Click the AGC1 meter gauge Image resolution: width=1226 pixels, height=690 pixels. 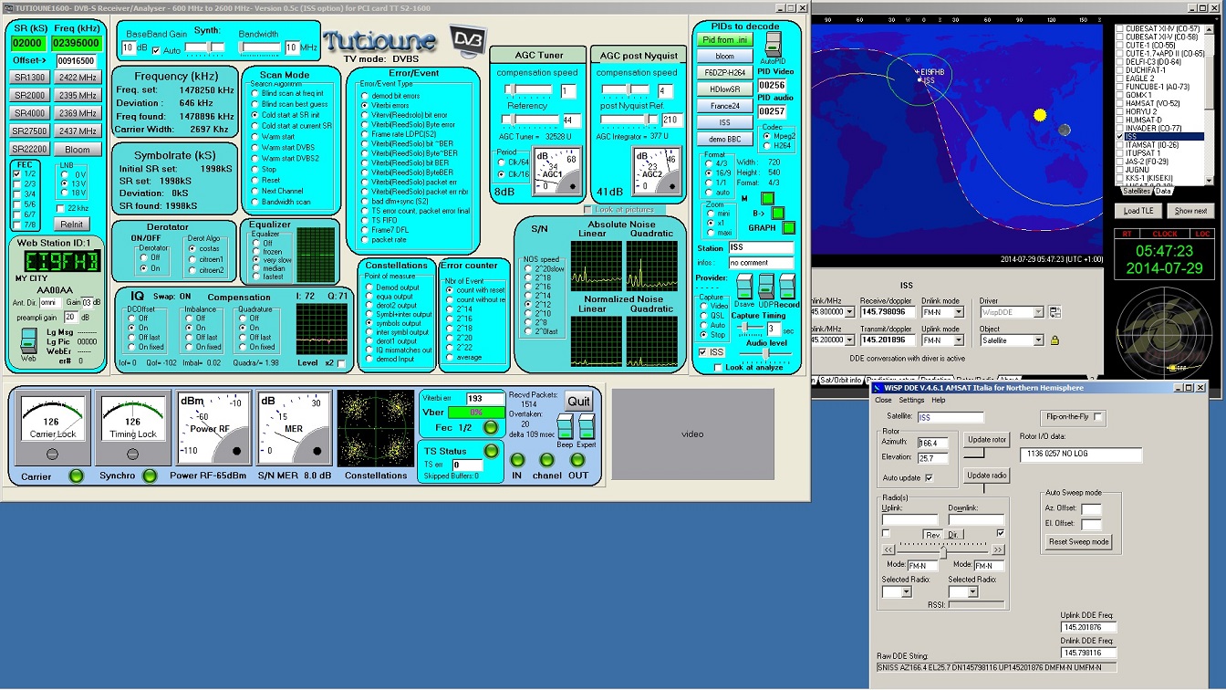click(558, 171)
